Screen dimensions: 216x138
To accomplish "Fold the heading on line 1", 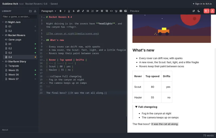I will (x=44, y=17).
